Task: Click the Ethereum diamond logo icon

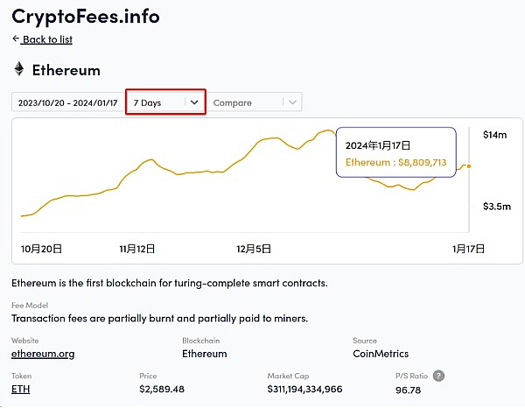Action: [x=18, y=69]
